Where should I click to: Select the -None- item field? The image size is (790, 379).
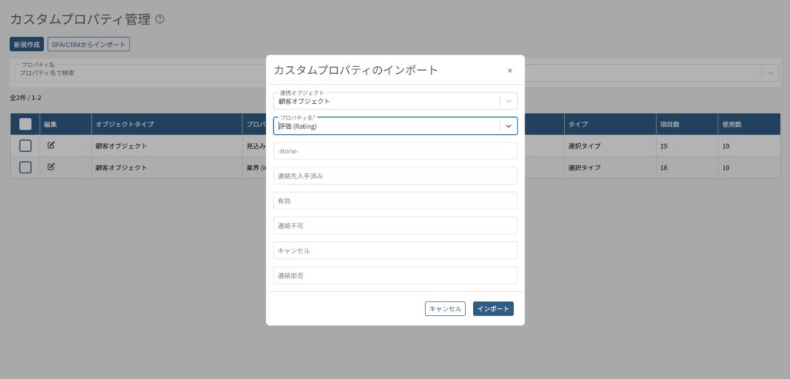395,151
